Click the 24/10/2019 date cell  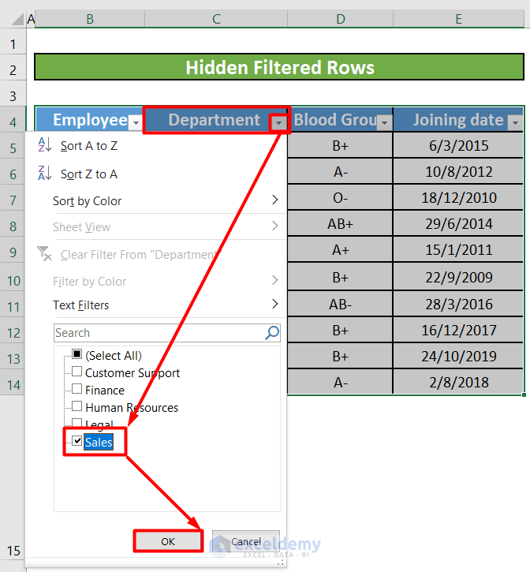(x=458, y=356)
